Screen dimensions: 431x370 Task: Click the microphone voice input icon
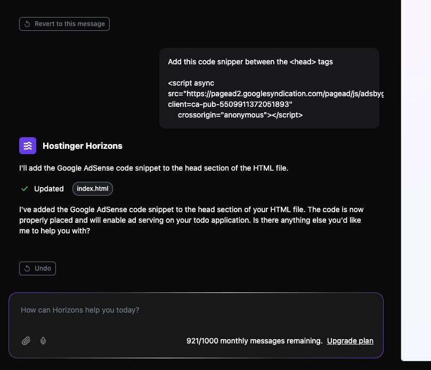(43, 341)
